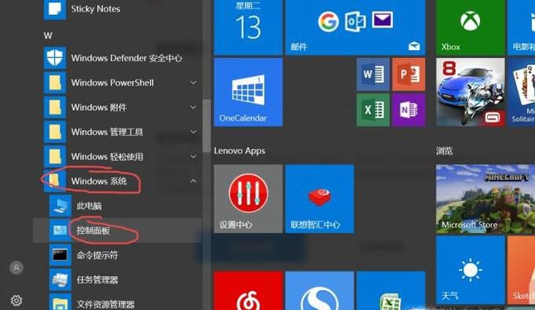Open the Excel spreadsheet tile at bottom
The image size is (535, 310).
pyautogui.click(x=391, y=290)
